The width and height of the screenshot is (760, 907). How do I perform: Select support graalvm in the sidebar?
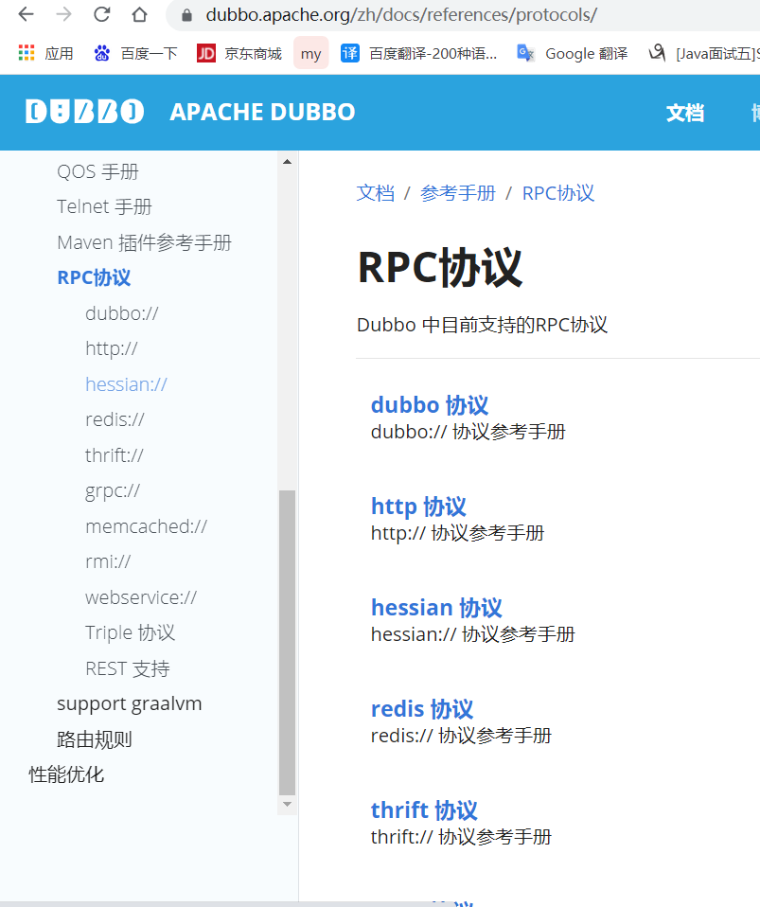tap(129, 703)
